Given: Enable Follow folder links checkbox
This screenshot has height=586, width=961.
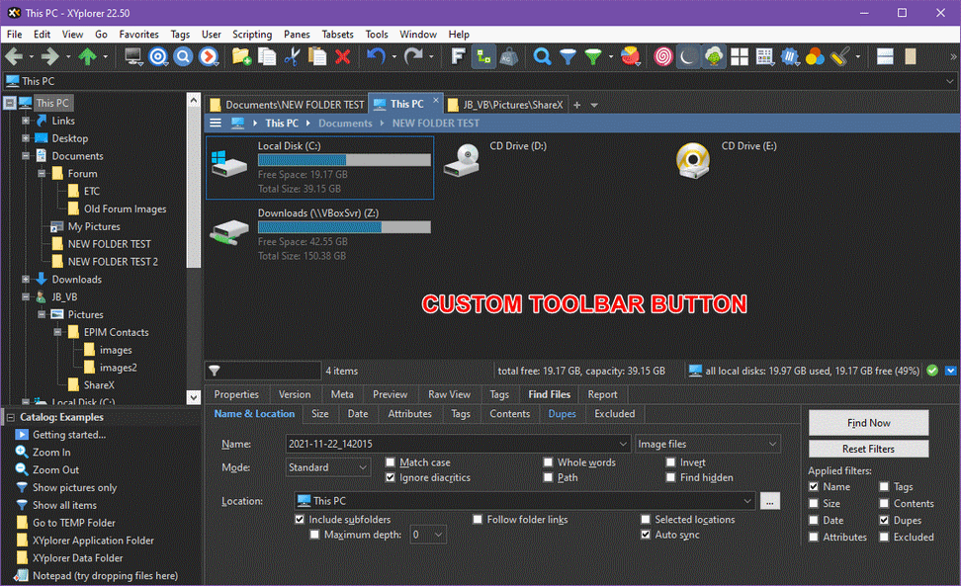Looking at the screenshot, I should coord(478,519).
